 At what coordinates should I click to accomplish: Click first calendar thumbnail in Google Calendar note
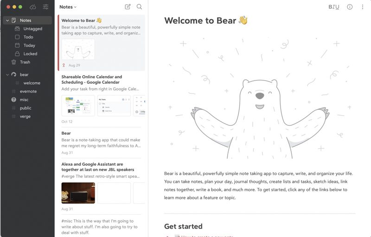(78, 106)
